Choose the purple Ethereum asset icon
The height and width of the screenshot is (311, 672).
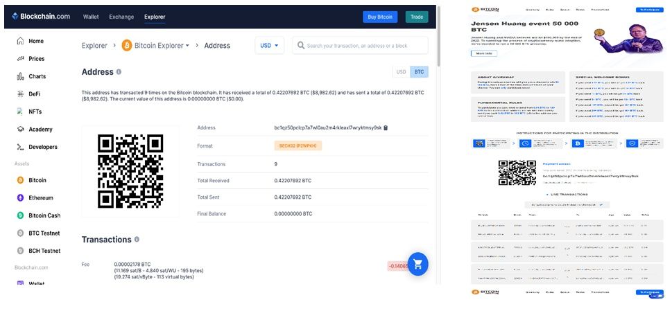(x=20, y=197)
